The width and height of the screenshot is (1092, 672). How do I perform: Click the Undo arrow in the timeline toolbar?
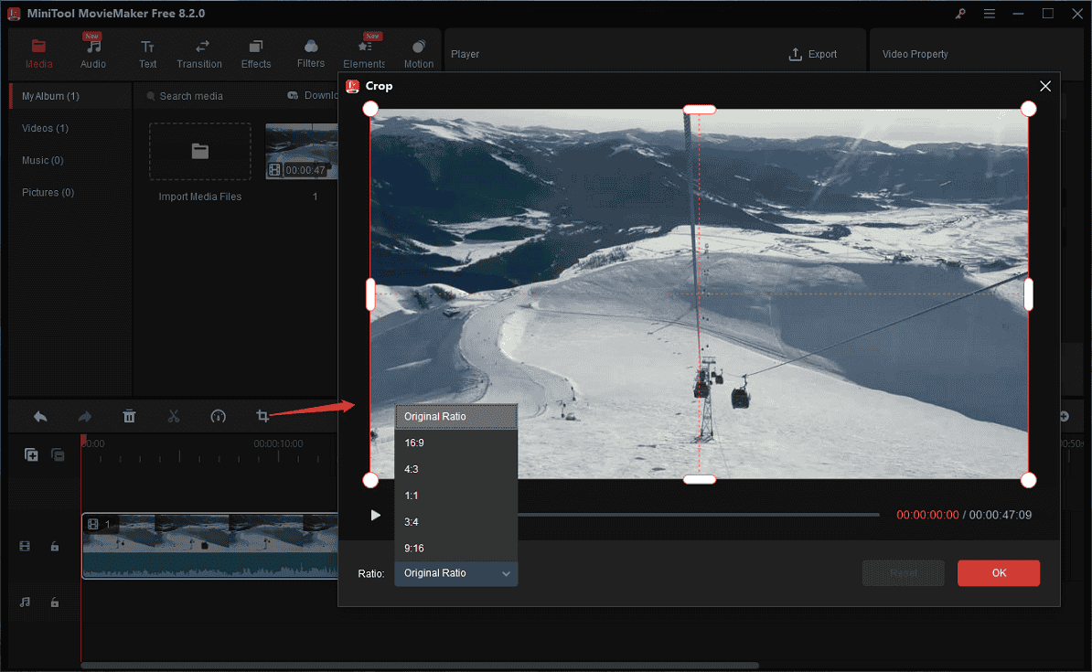40,416
